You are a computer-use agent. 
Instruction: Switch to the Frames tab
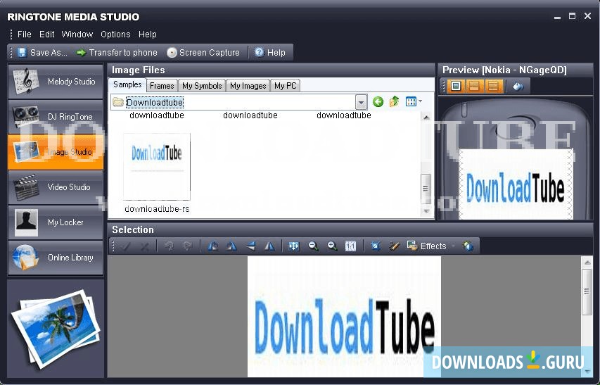[x=162, y=86]
